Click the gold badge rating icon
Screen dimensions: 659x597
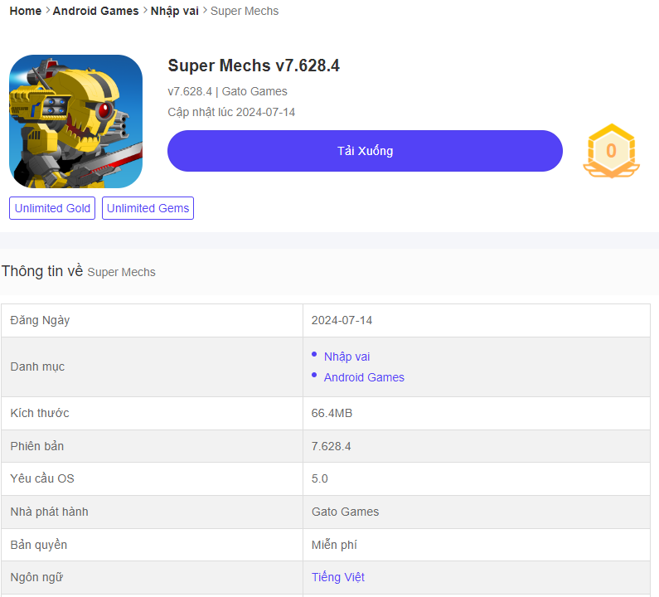(x=611, y=151)
